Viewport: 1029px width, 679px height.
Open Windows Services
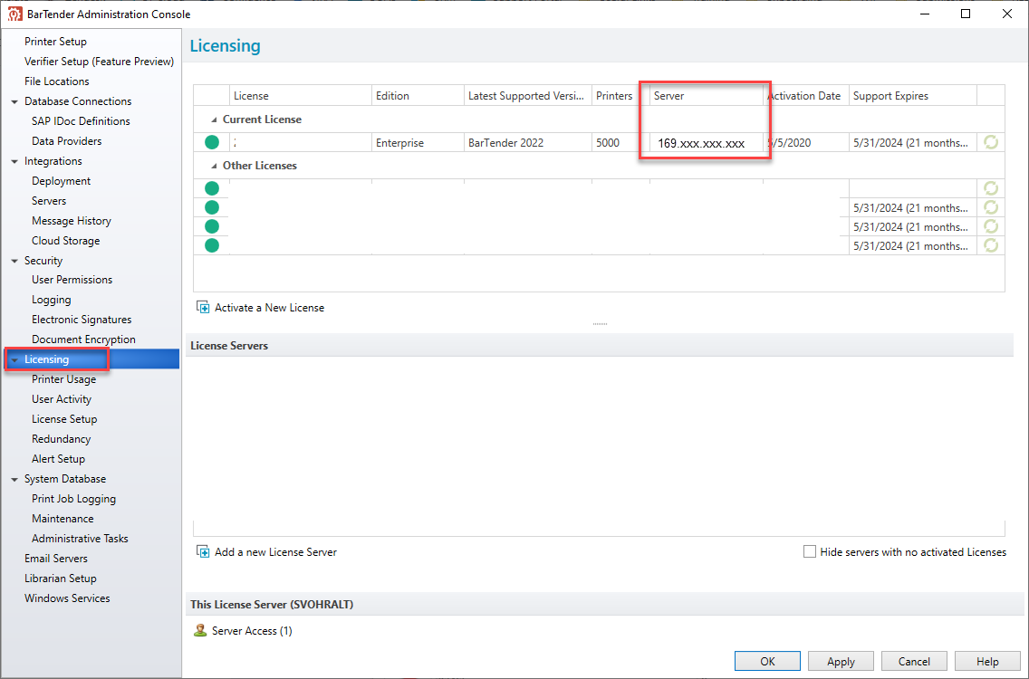tap(67, 598)
